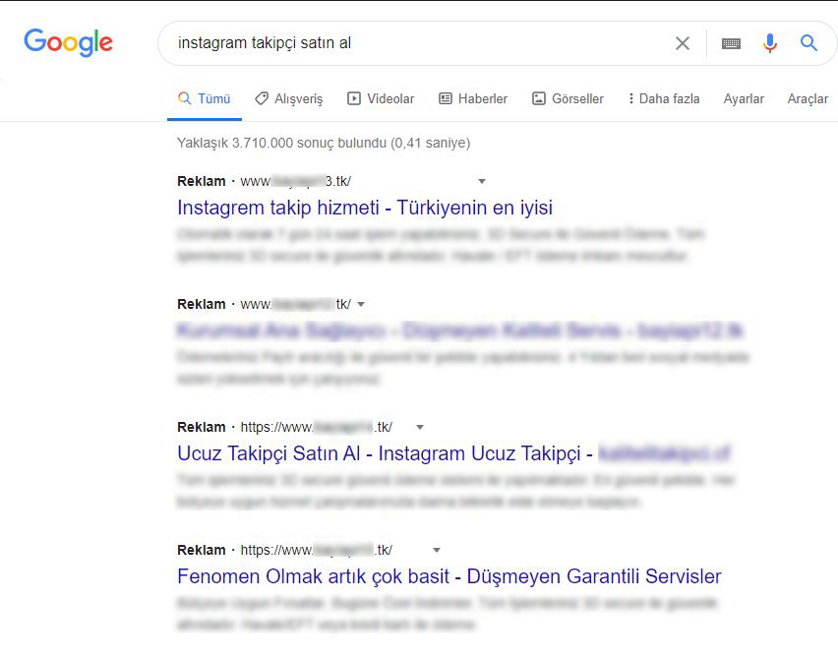Switch to the Videolar tab
Screen dimensions: 838x659
[x=381, y=99]
